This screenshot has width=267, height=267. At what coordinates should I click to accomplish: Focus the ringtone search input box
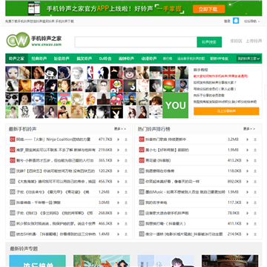click(136, 42)
